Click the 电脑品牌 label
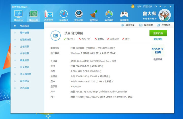This screenshot has width=183, height=119. pos(158,59)
